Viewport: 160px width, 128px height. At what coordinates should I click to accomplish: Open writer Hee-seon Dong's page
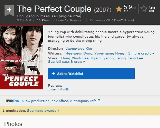pyautogui.click(x=79, y=53)
